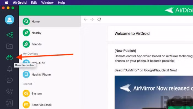Open the AirDroid menu in menu bar
This screenshot has width=193, height=109.
pos(20,2)
